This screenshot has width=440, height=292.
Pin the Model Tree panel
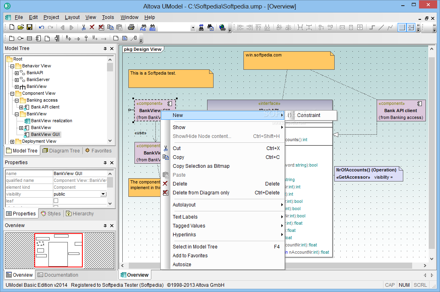tap(105, 48)
